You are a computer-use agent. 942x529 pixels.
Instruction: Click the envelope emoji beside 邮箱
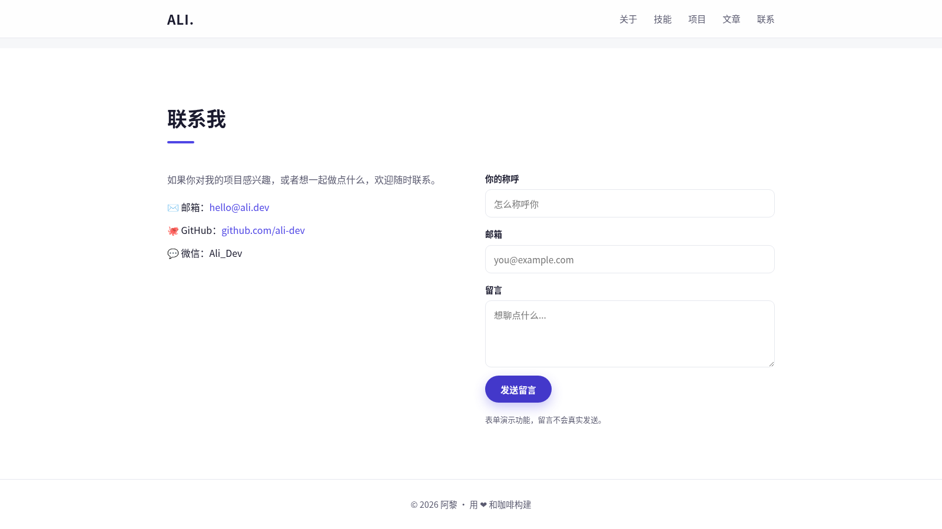click(x=173, y=207)
